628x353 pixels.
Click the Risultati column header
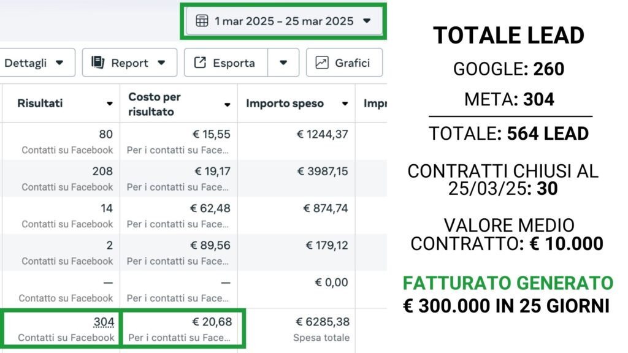(x=40, y=104)
